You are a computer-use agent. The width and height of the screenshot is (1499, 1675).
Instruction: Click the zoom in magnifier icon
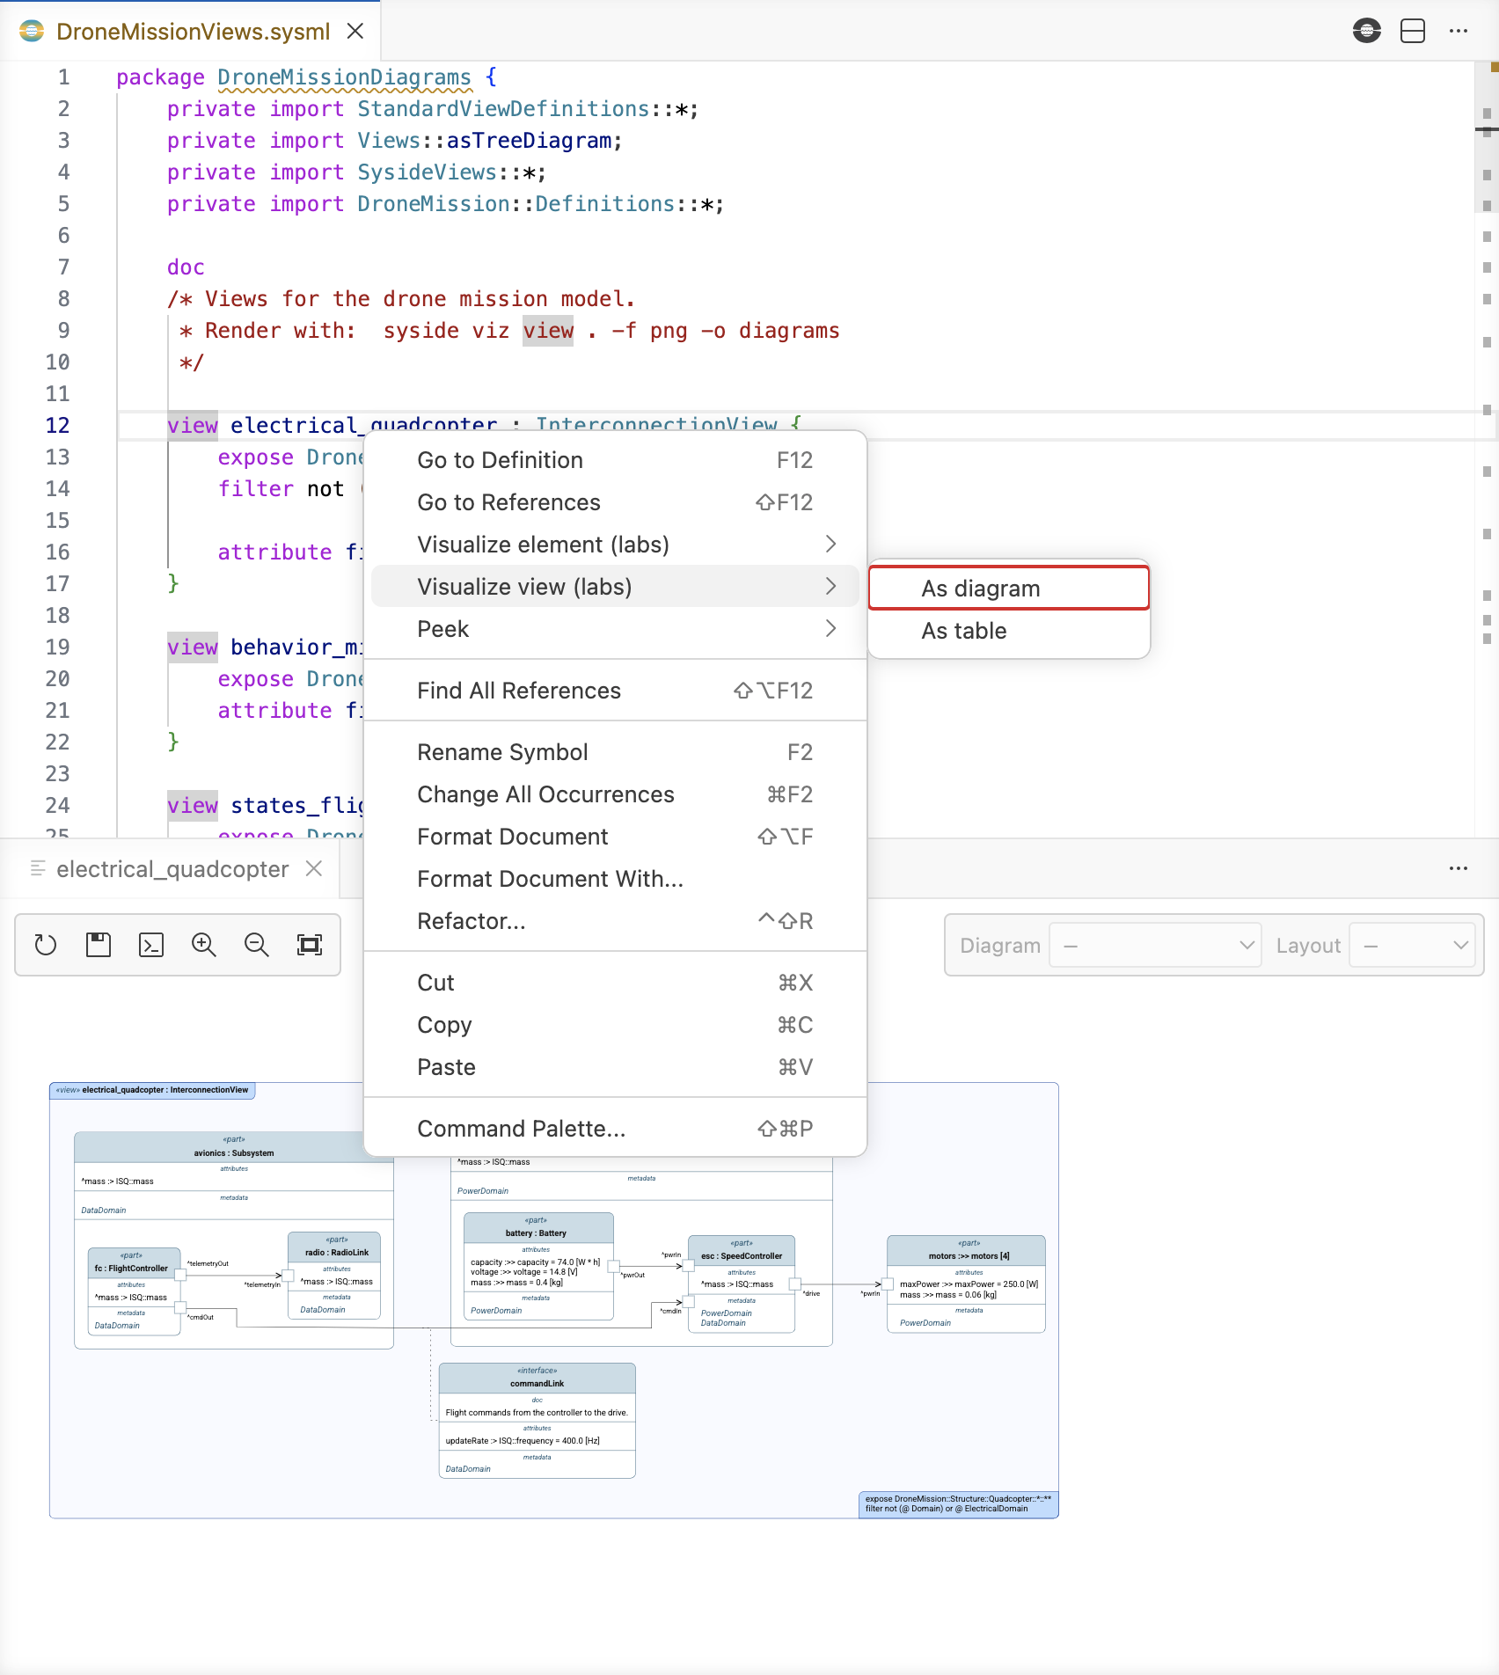click(x=204, y=945)
